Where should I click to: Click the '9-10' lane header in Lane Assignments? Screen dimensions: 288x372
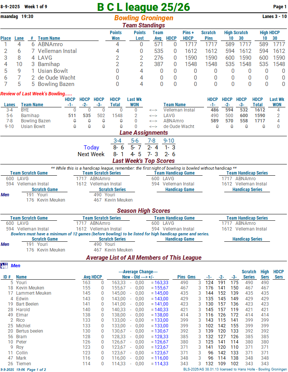(169, 141)
